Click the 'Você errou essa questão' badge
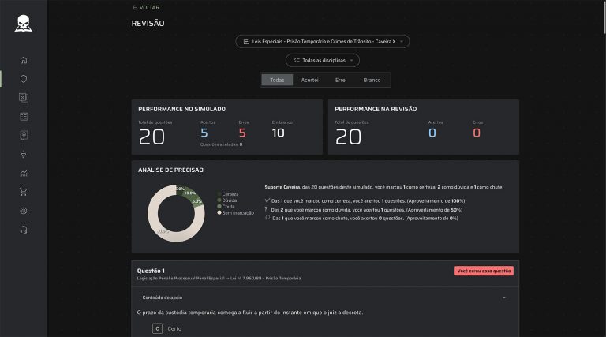The width and height of the screenshot is (606, 337). point(484,271)
